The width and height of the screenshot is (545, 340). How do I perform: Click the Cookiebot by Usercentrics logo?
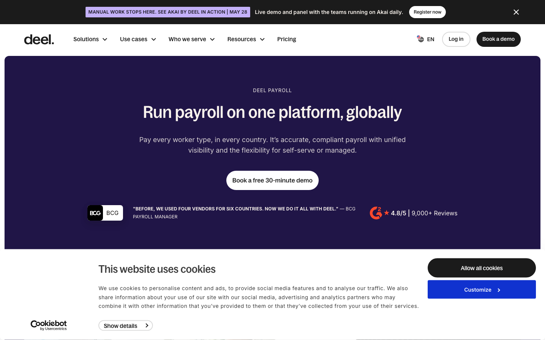click(49, 325)
